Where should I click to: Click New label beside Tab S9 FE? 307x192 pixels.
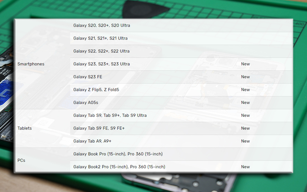point(245,128)
